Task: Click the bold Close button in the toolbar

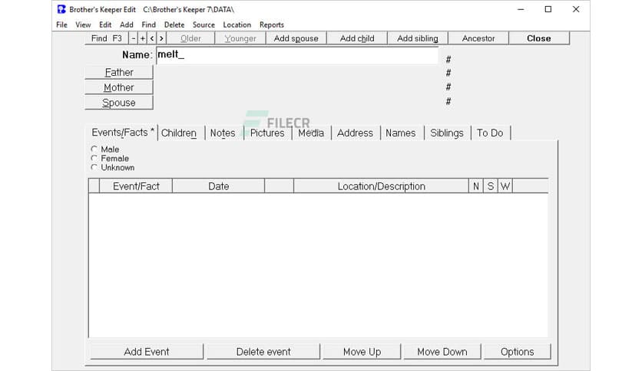Action: point(539,38)
